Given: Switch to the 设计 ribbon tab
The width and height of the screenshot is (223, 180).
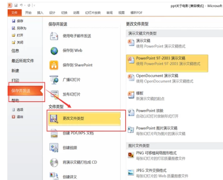Looking at the screenshot, I should coord(52,13).
